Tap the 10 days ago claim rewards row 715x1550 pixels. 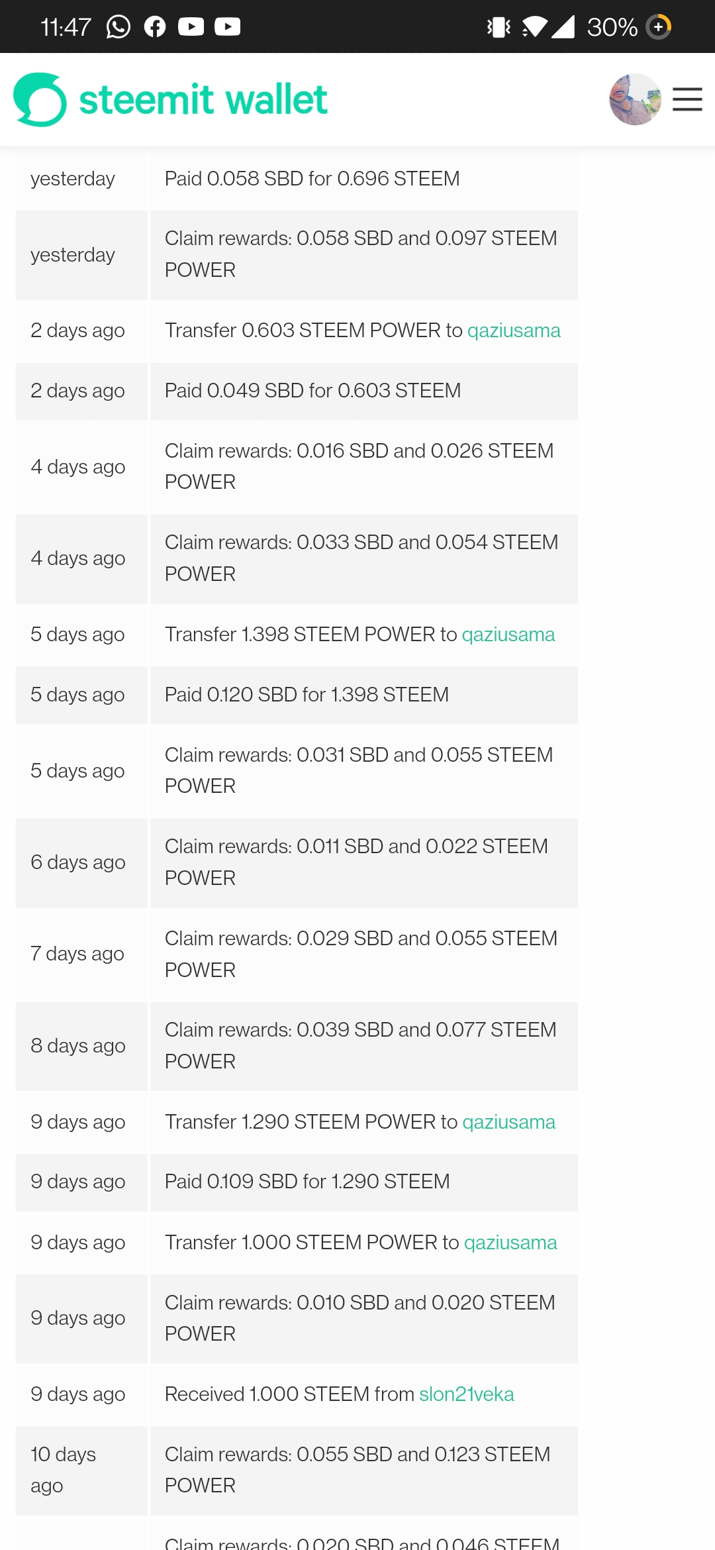point(358,1470)
